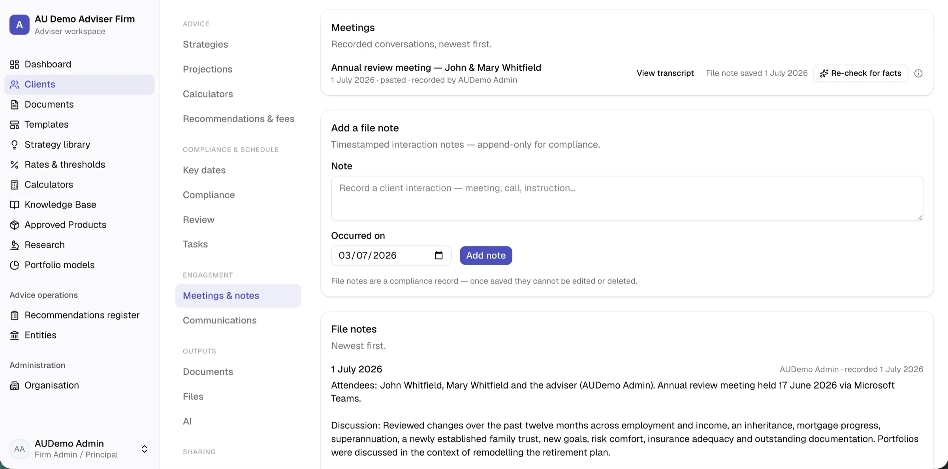The image size is (948, 469).
Task: Click Re-check for facts button
Action: pos(860,73)
